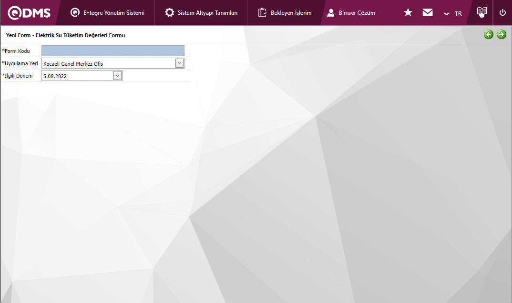512x303 pixels.
Task: Open the Bekleyen İşlerim menu
Action: tap(285, 13)
